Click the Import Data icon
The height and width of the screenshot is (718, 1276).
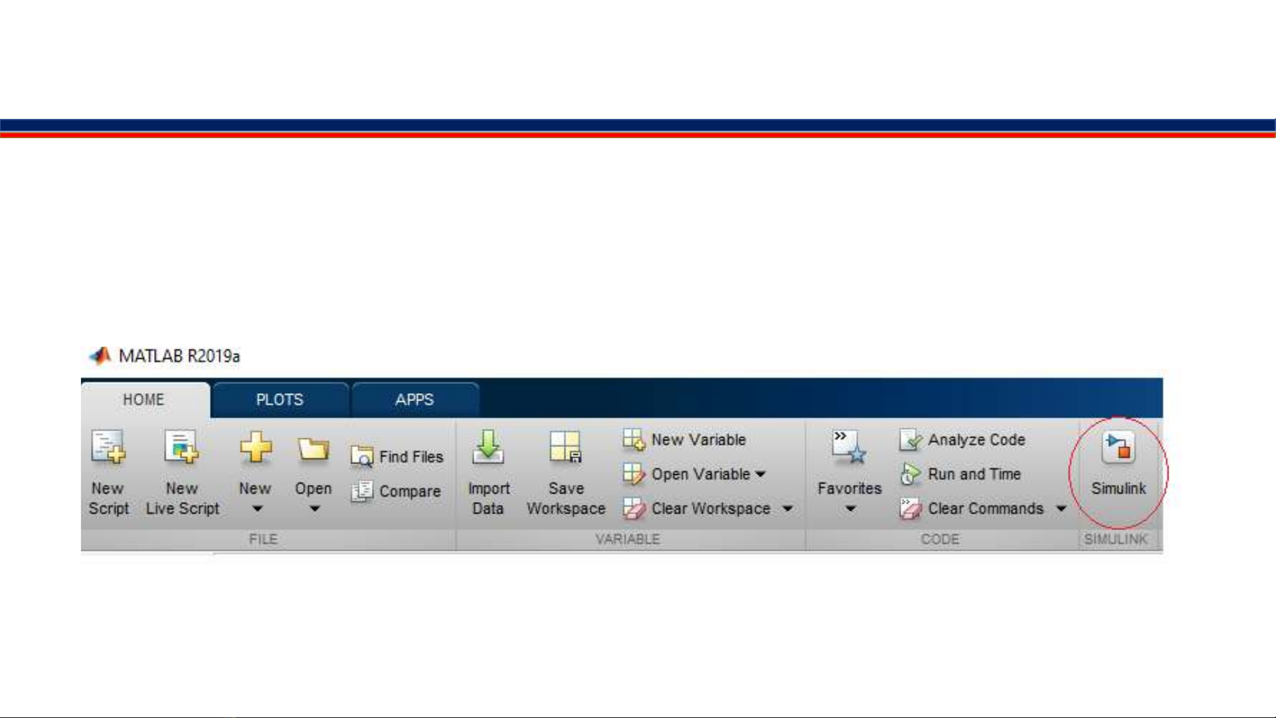[488, 446]
